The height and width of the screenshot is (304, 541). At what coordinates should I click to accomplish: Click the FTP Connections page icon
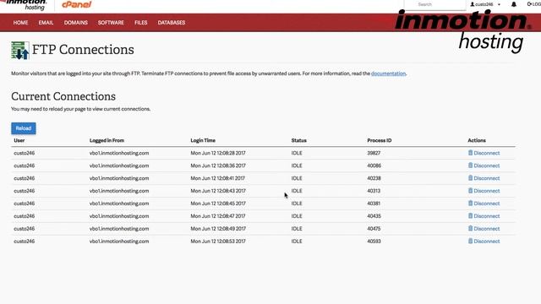pos(20,51)
